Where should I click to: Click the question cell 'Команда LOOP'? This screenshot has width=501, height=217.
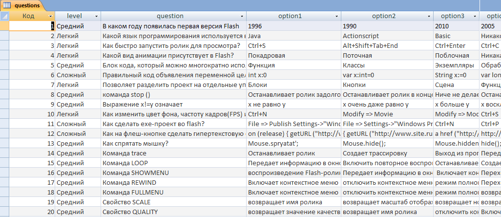(174, 163)
